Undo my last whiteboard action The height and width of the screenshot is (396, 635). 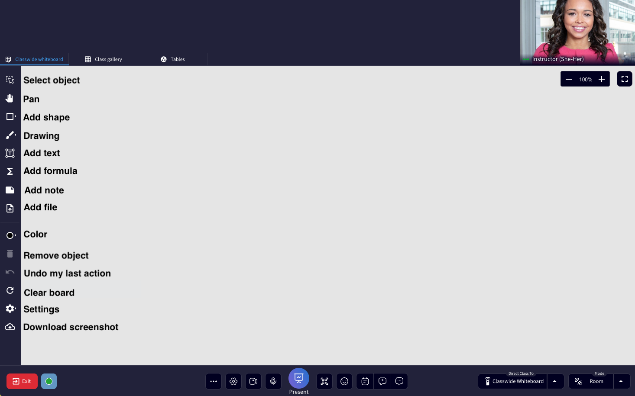coord(10,272)
